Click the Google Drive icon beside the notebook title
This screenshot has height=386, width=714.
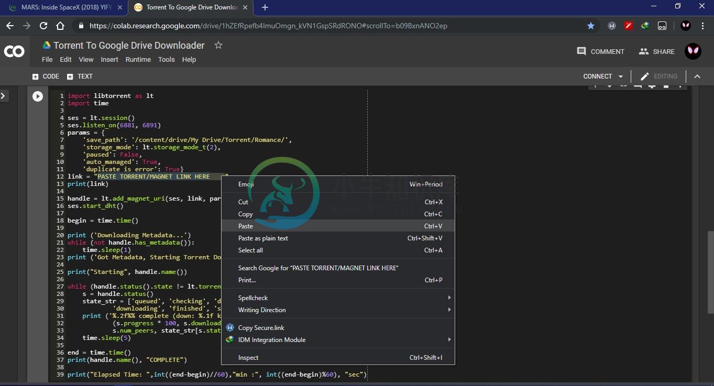click(x=47, y=46)
